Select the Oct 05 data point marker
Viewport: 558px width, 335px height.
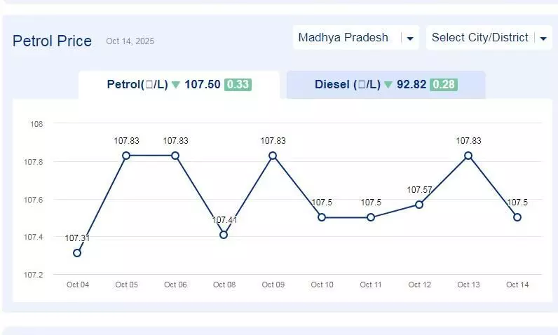[x=126, y=156]
